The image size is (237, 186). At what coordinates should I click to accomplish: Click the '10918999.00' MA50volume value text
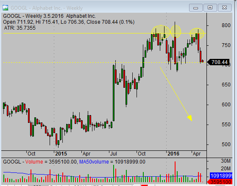pos(130,162)
